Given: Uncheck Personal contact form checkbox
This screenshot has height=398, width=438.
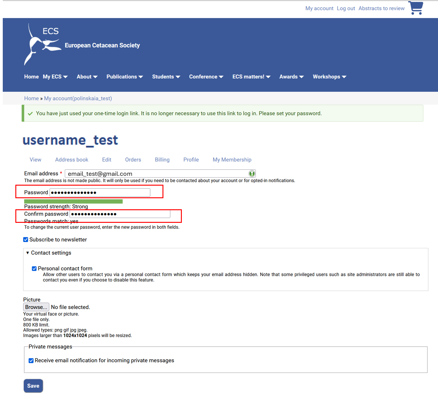Looking at the screenshot, I should click(34, 269).
